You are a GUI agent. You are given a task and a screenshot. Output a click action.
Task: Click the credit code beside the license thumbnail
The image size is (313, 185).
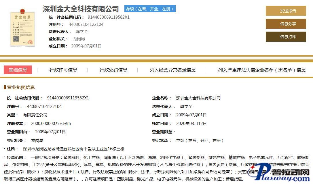click(109, 17)
